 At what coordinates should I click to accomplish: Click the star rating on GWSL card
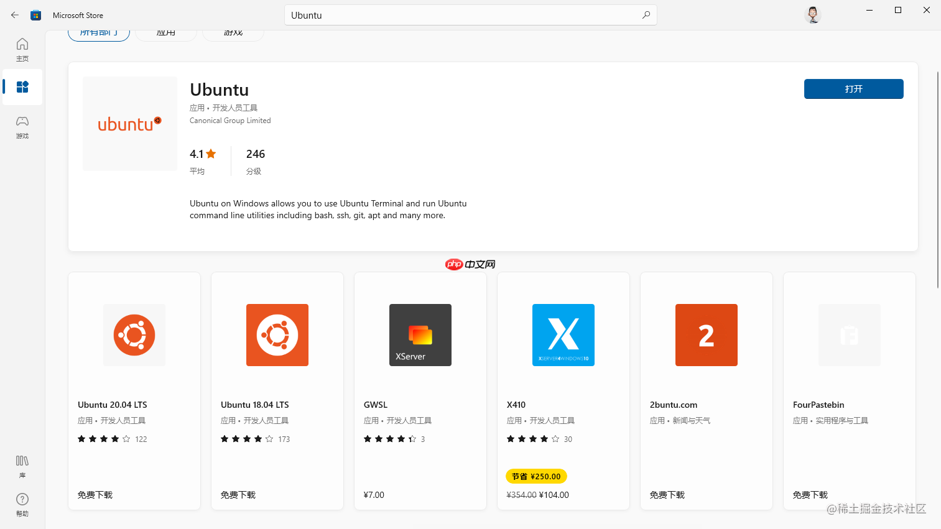[390, 439]
